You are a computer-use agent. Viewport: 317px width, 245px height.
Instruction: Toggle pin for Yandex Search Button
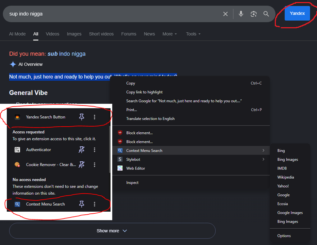click(x=82, y=117)
